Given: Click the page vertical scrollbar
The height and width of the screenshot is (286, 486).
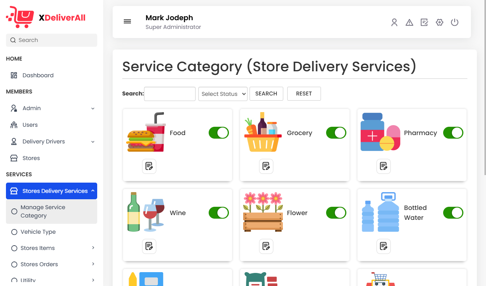Looking at the screenshot, I should 484,87.
